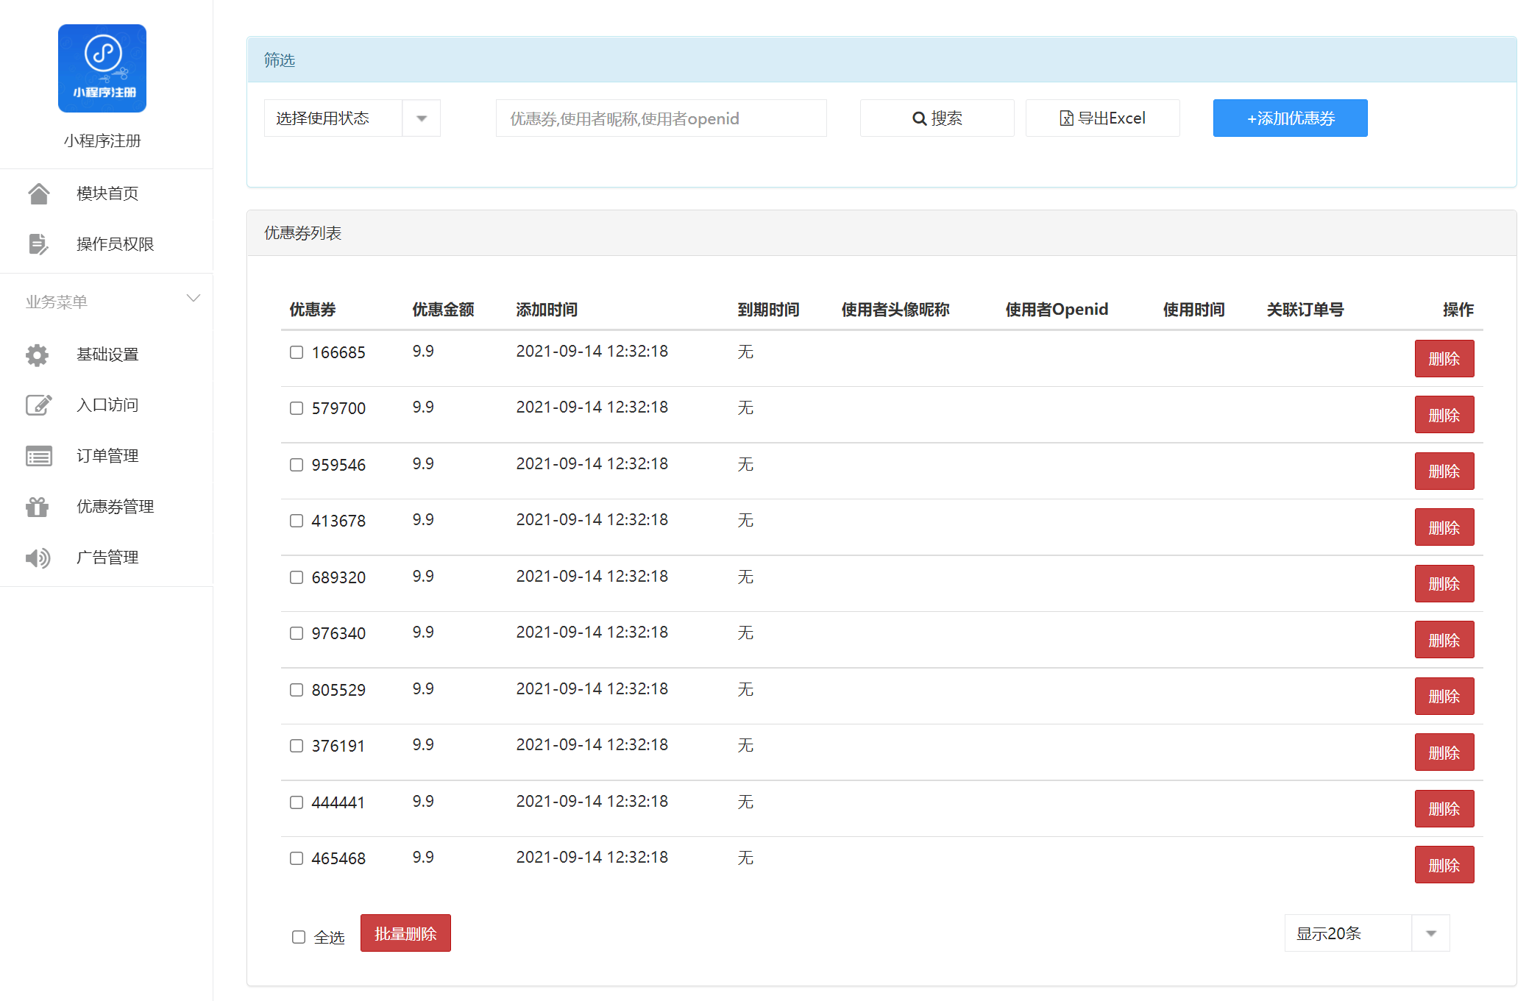Check the box for coupon 959546
The image size is (1540, 1001).
point(297,465)
